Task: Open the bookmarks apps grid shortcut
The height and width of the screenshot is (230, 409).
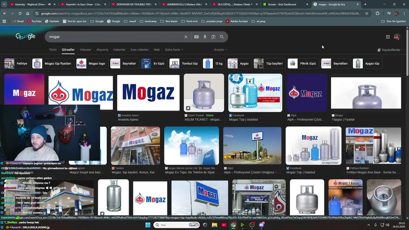Action: (x=4, y=21)
